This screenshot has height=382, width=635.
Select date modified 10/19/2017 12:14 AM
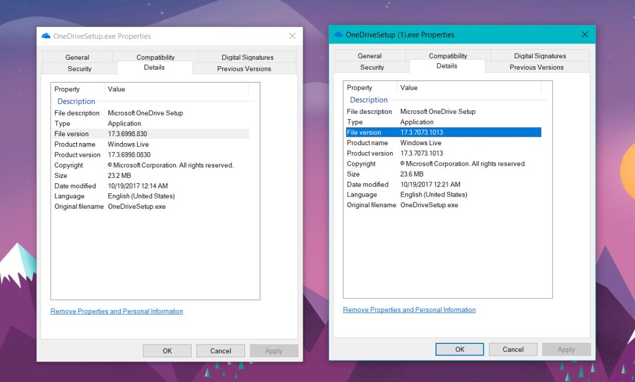click(x=138, y=186)
